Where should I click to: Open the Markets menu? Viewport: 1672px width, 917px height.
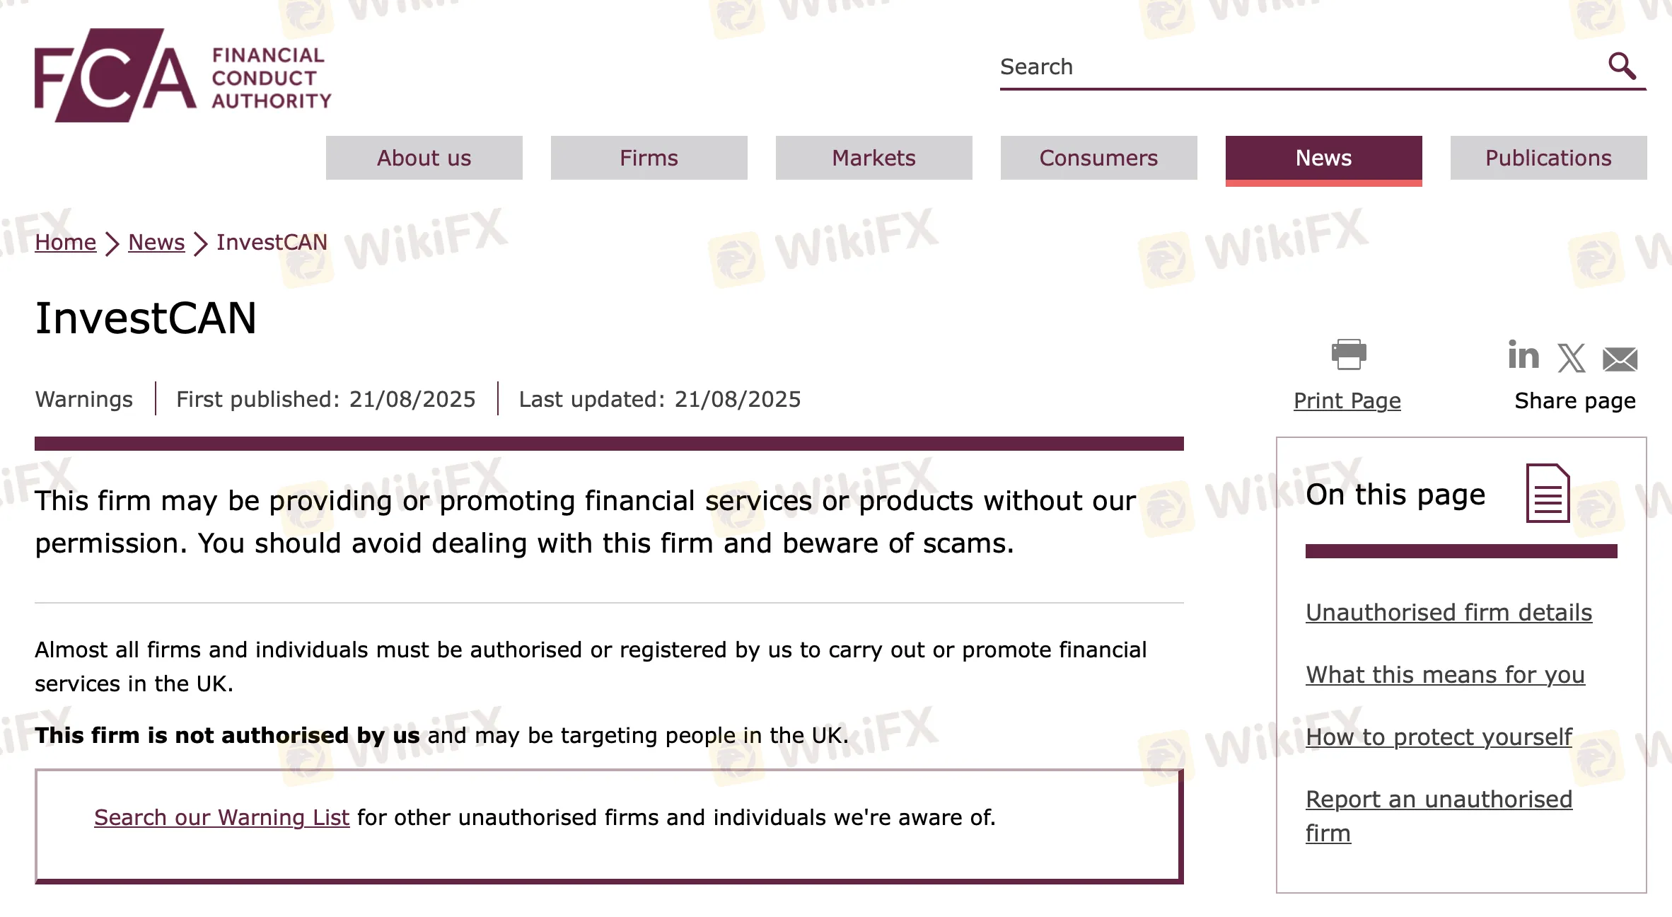[x=873, y=158]
